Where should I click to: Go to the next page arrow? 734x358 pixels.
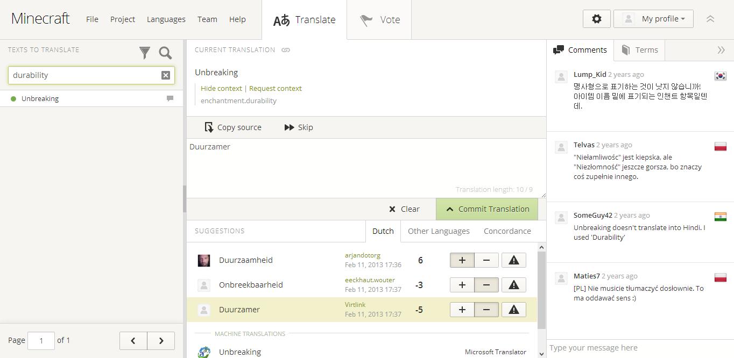161,340
